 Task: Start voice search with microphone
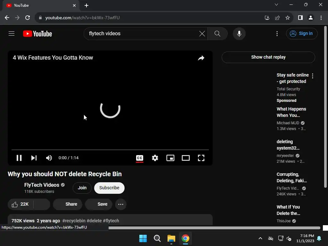[x=239, y=33]
